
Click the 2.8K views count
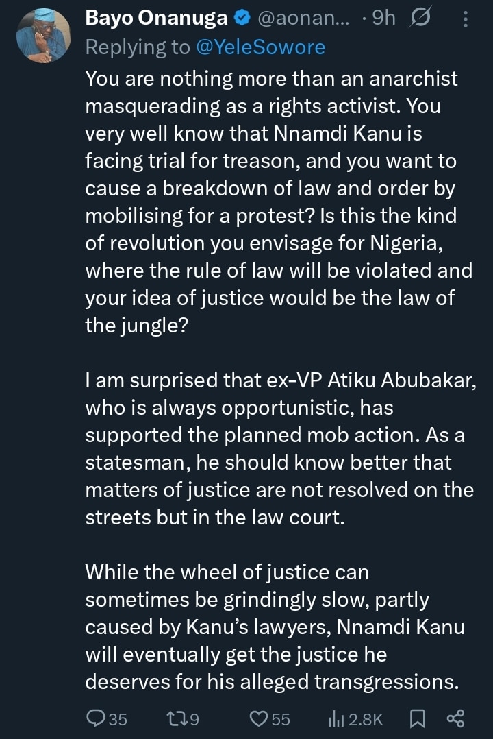pyautogui.click(x=366, y=719)
